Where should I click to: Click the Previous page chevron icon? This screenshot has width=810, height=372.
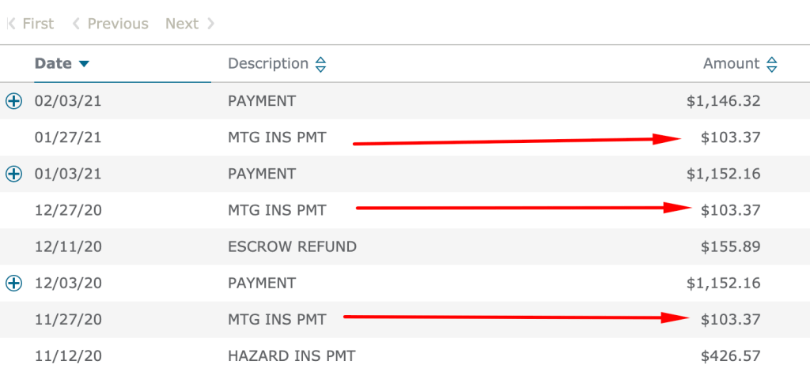[x=76, y=24]
